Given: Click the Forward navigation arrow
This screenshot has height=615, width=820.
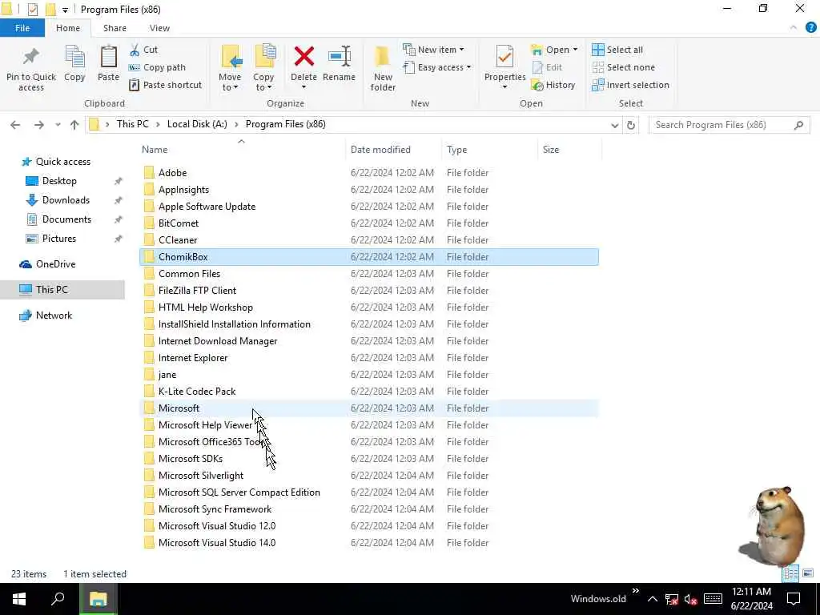Looking at the screenshot, I should pyautogui.click(x=38, y=125).
